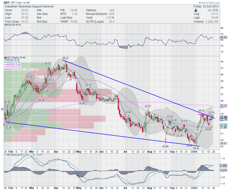Click the icon beside ADT (Daily) legend

[x=6, y=58]
